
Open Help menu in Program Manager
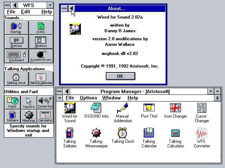133,98
